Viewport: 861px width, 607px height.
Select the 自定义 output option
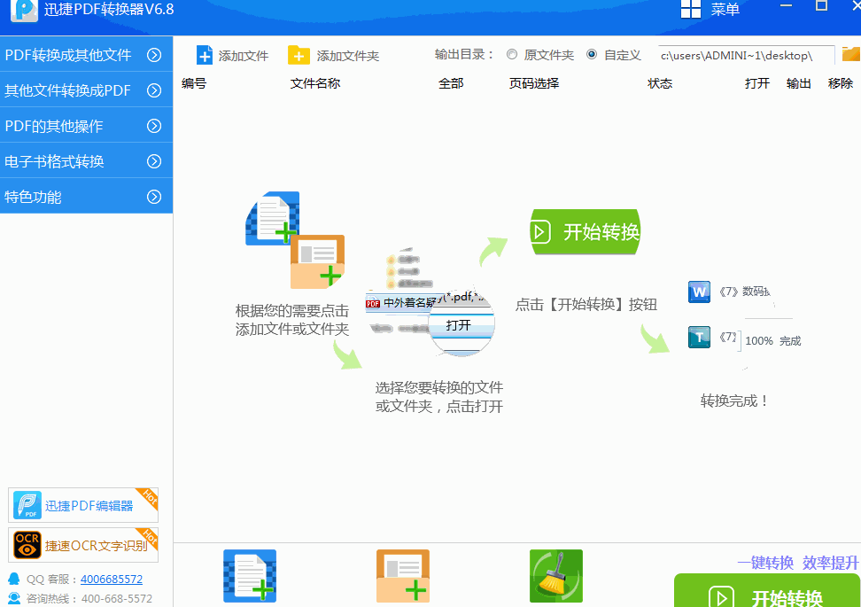[591, 54]
